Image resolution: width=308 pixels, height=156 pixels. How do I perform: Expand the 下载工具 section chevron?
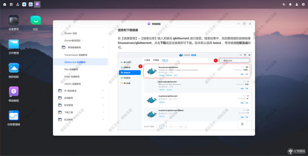(103, 112)
